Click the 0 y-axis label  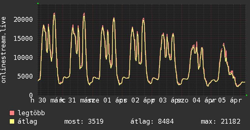pos(31,95)
